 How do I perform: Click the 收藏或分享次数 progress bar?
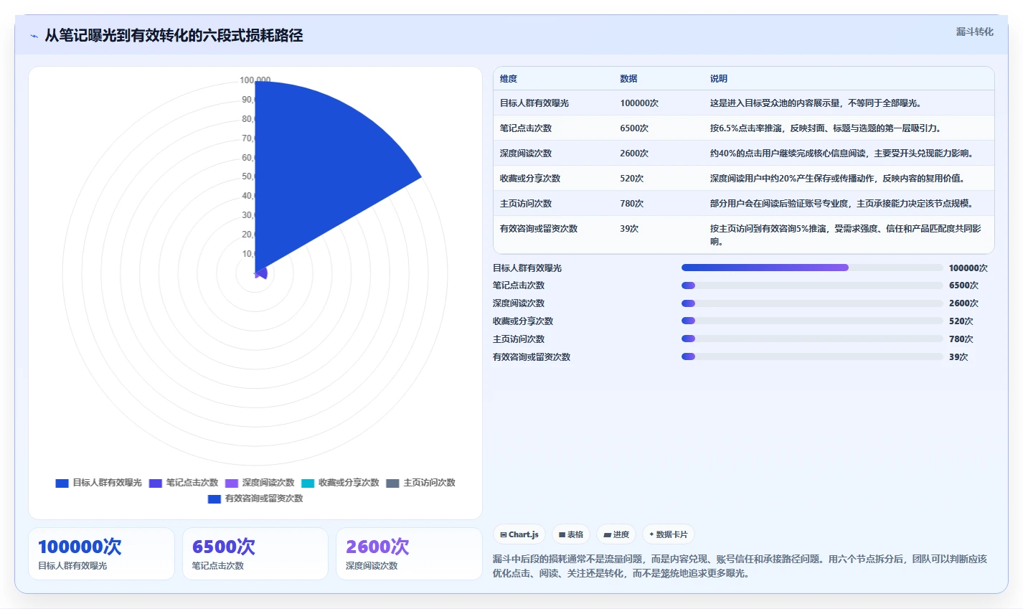[x=812, y=321]
